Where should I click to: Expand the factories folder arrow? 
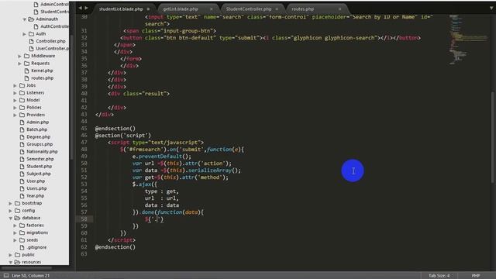point(15,226)
